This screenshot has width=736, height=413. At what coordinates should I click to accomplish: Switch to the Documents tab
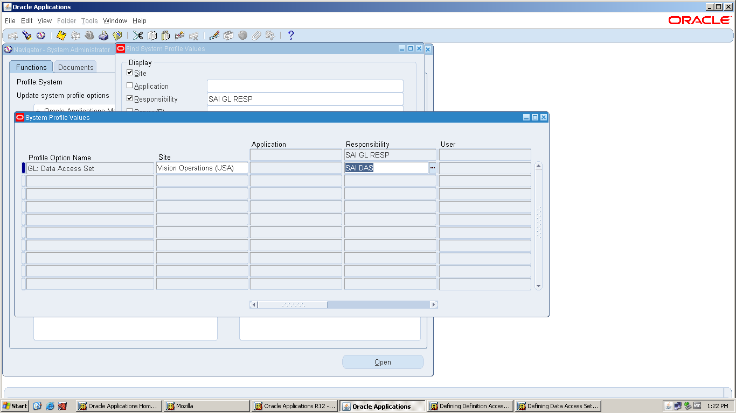[75, 67]
